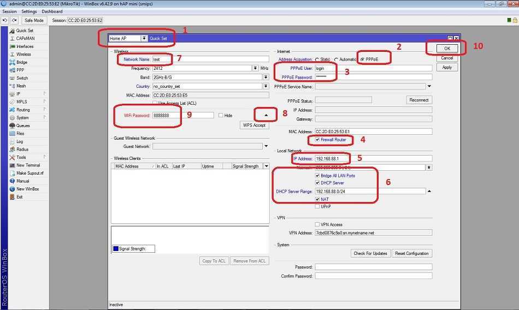This screenshot has height=310, width=519.
Task: Click Check For Updates
Action: tap(370, 253)
